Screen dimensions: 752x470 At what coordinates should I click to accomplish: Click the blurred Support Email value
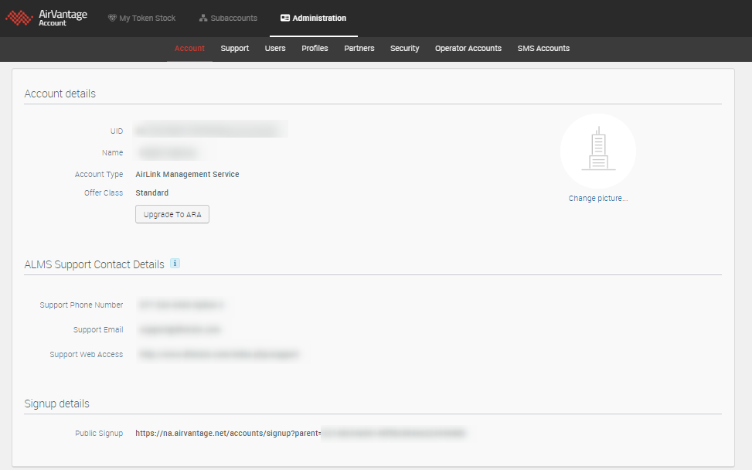(x=180, y=330)
